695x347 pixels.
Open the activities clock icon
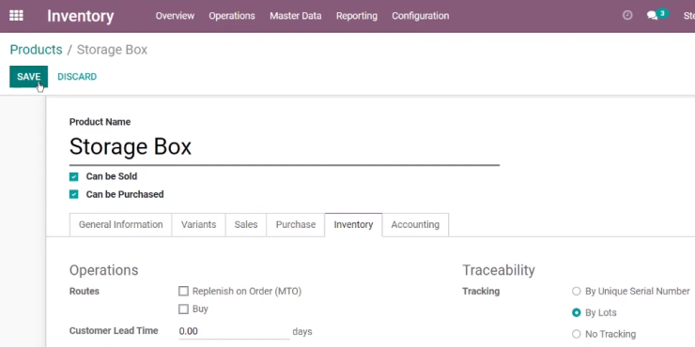(x=627, y=16)
